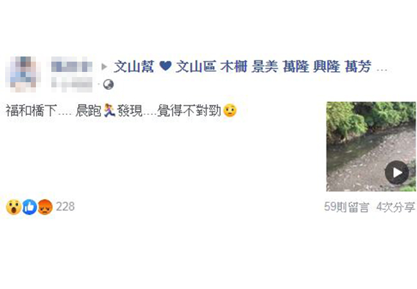This screenshot has width=417, height=289.
Task: Click the running person emoji in post
Action: tap(109, 110)
